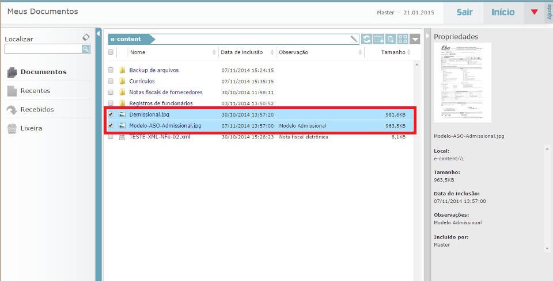The image size is (553, 281).
Task: Open the Recentes section in the sidebar
Action: [x=35, y=91]
